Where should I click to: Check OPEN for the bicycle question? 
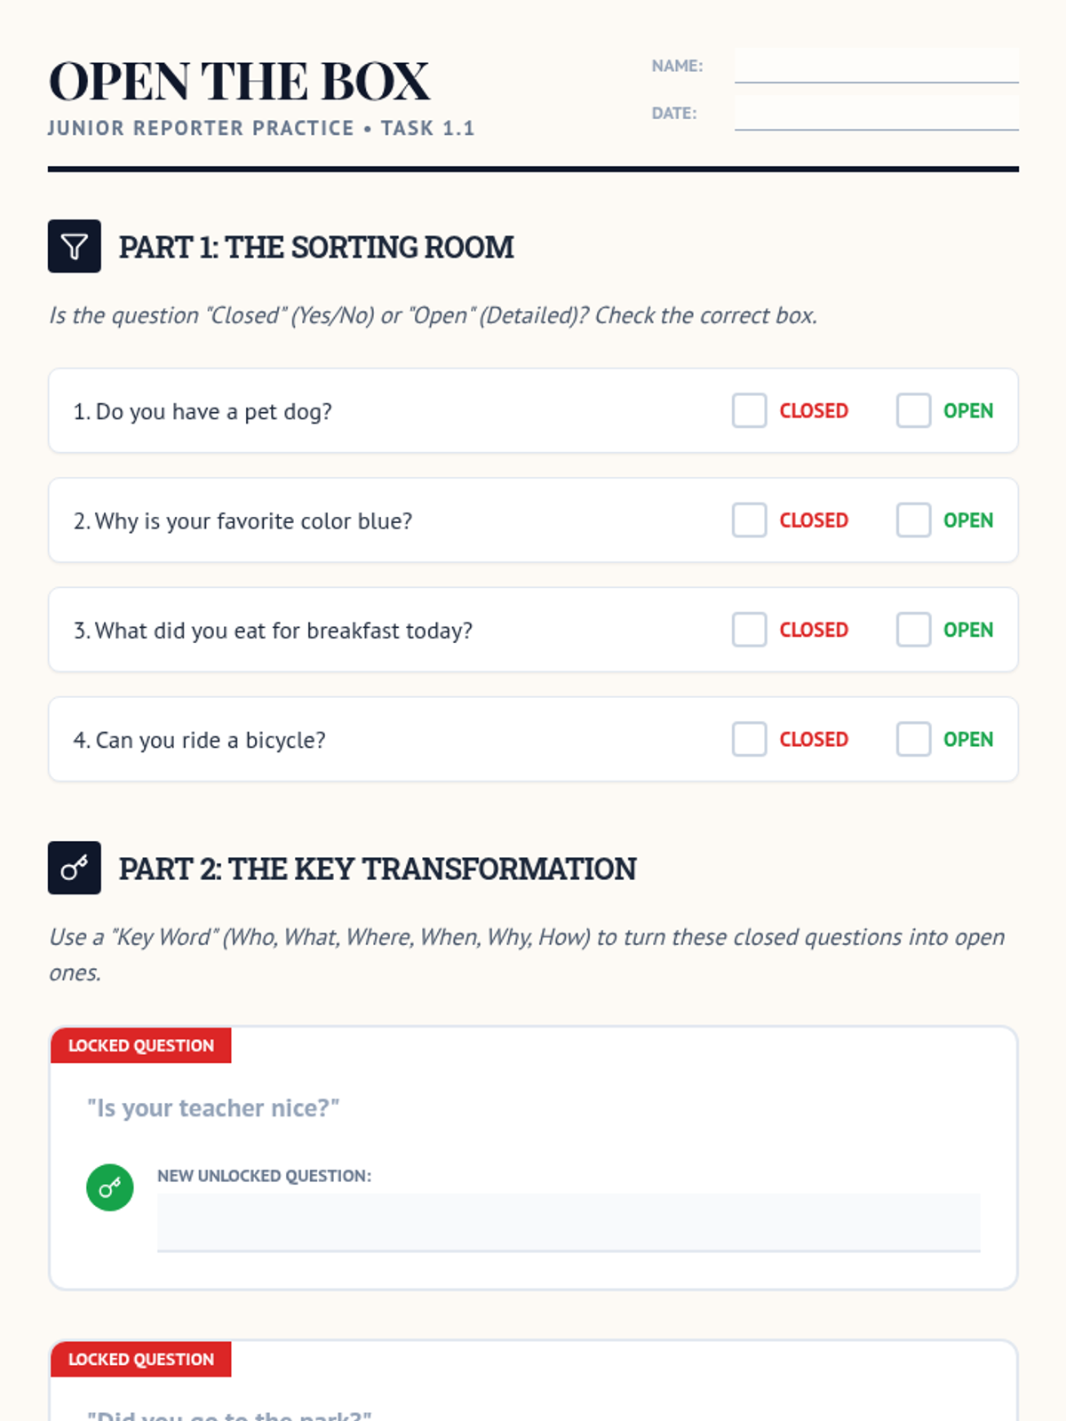pyautogui.click(x=913, y=739)
